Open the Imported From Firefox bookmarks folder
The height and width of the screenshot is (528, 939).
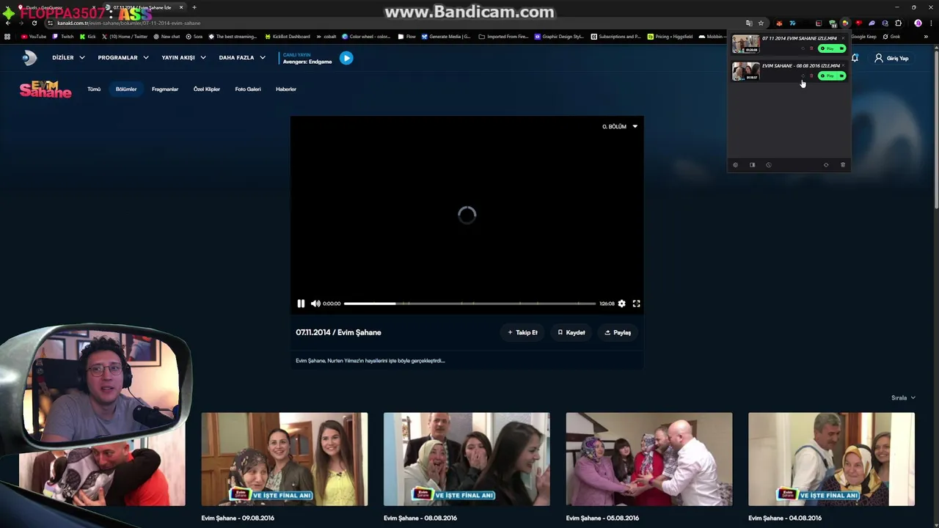click(503, 37)
